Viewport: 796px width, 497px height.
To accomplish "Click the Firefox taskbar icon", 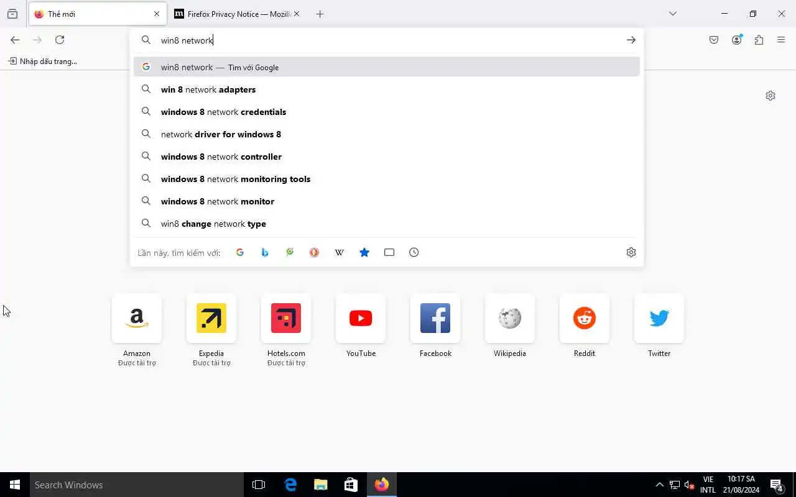I will tap(381, 485).
